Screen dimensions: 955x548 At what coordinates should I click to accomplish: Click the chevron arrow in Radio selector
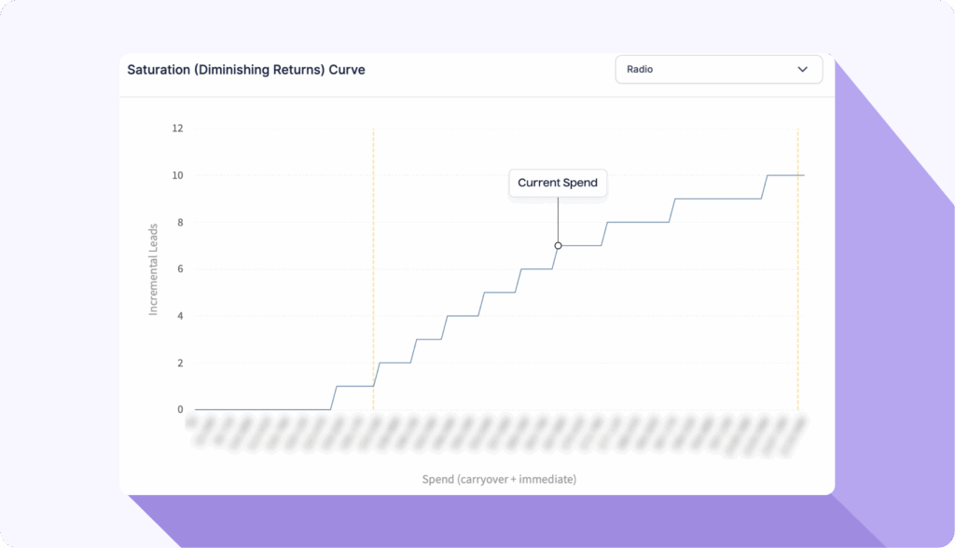click(802, 70)
